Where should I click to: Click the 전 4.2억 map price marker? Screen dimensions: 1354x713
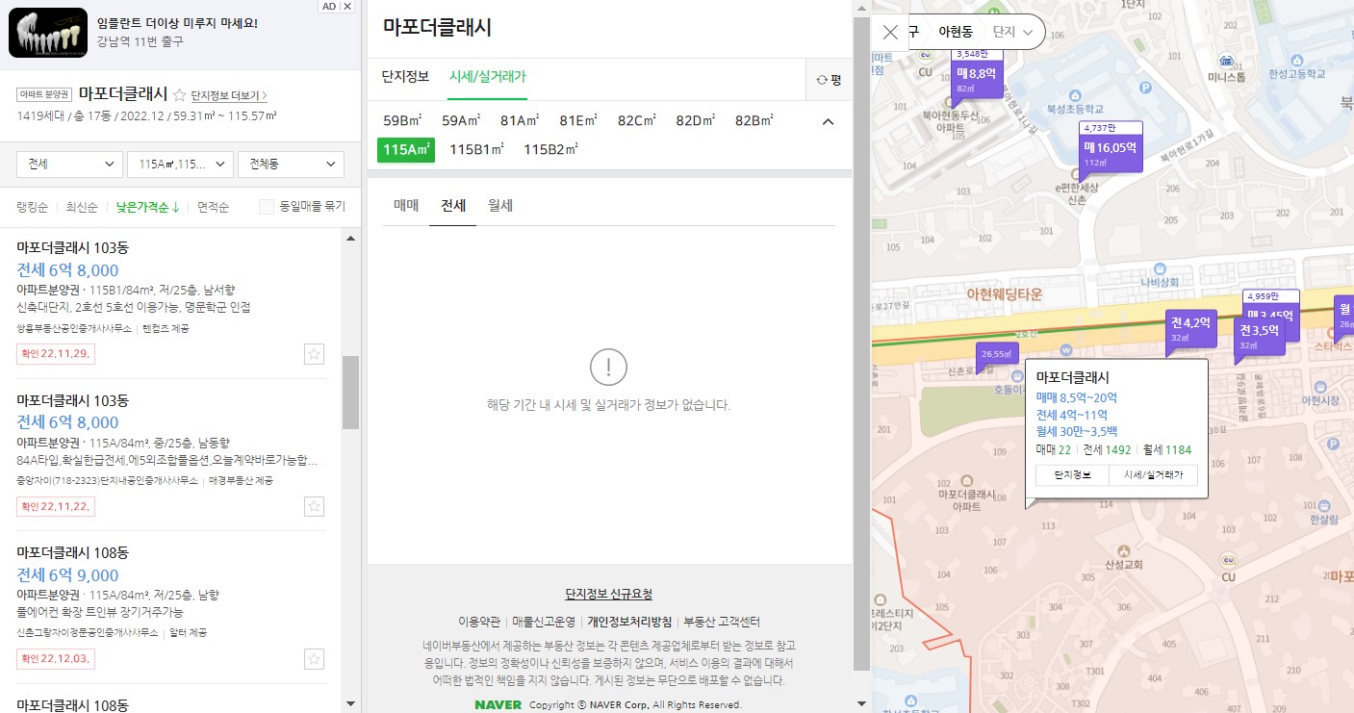1190,328
